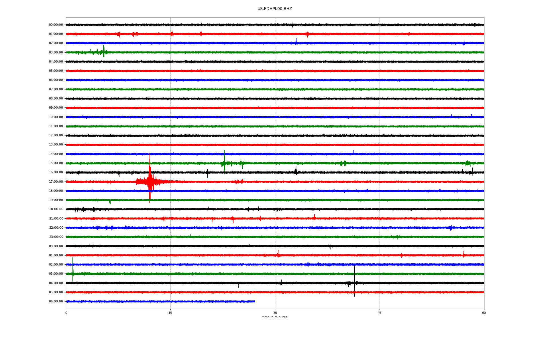Select the 09:00:00 row time label
The image size is (550, 343).
56,107
